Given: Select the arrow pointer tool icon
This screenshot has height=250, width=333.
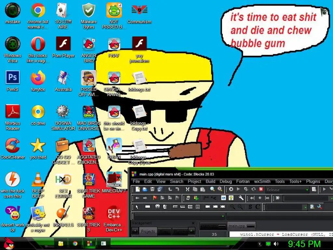Looking at the screenshot, I should click(137, 207).
